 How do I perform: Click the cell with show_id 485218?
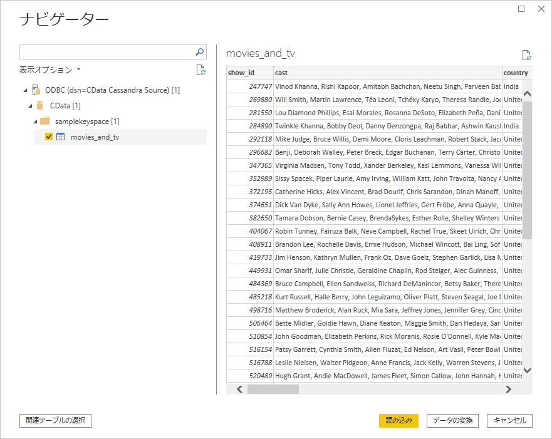pos(250,297)
